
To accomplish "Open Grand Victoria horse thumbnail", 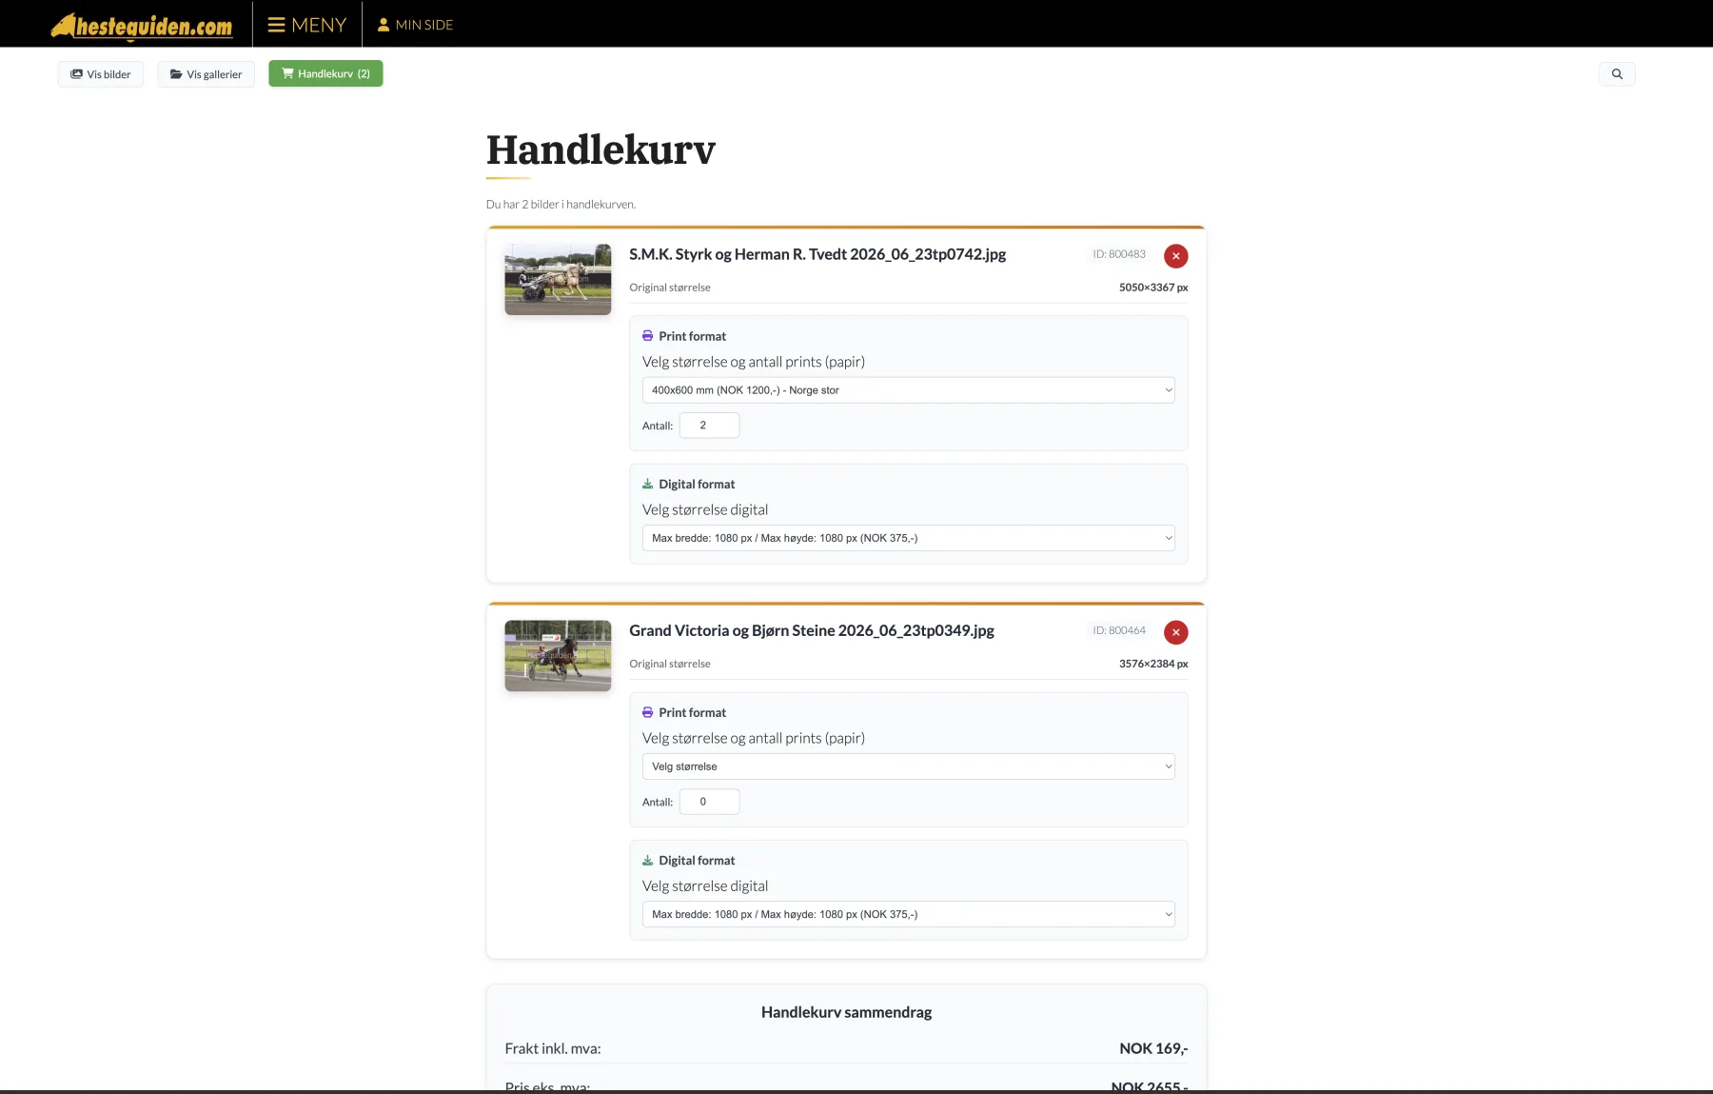I will point(558,656).
